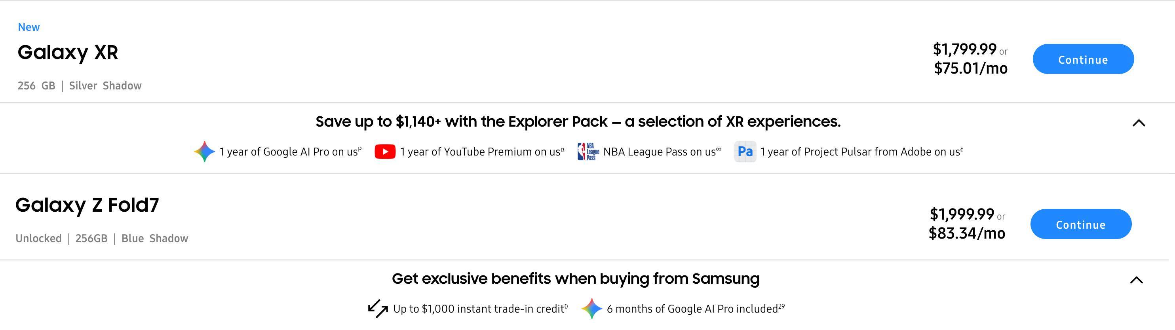Collapse the Samsung exclusive benefits section
This screenshot has width=1175, height=330.
click(x=1136, y=280)
